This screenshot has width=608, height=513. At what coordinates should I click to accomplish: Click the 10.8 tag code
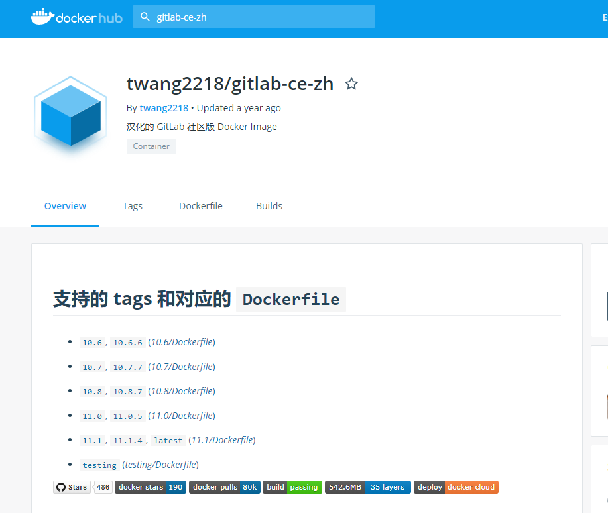pyautogui.click(x=92, y=391)
